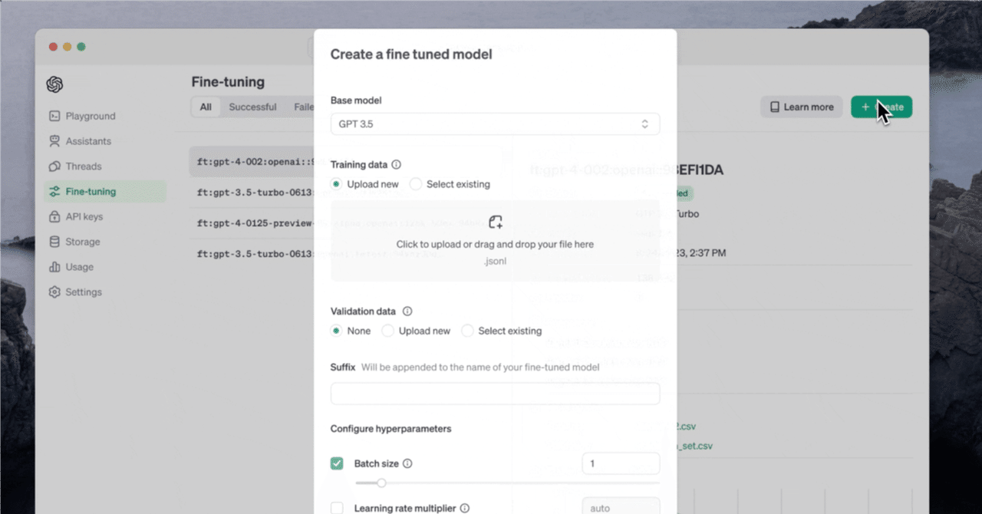Open the Base model dropdown showing GPT 3.5

tap(495, 124)
